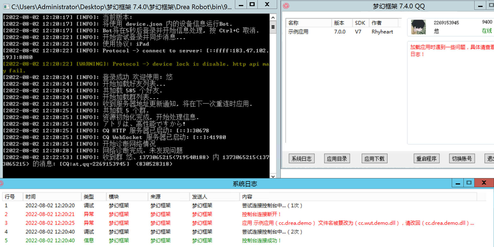Click the 模块 column header in log
Viewport: 494px width, 247px height.
click(127, 197)
